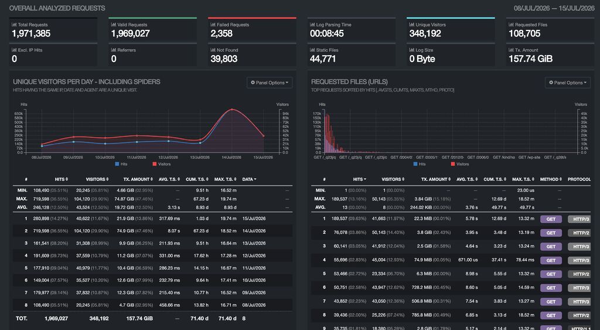This screenshot has height=330, width=600.
Task: Toggle red Visitors legend in visitors-per-day chart
Action: [x=162, y=164]
